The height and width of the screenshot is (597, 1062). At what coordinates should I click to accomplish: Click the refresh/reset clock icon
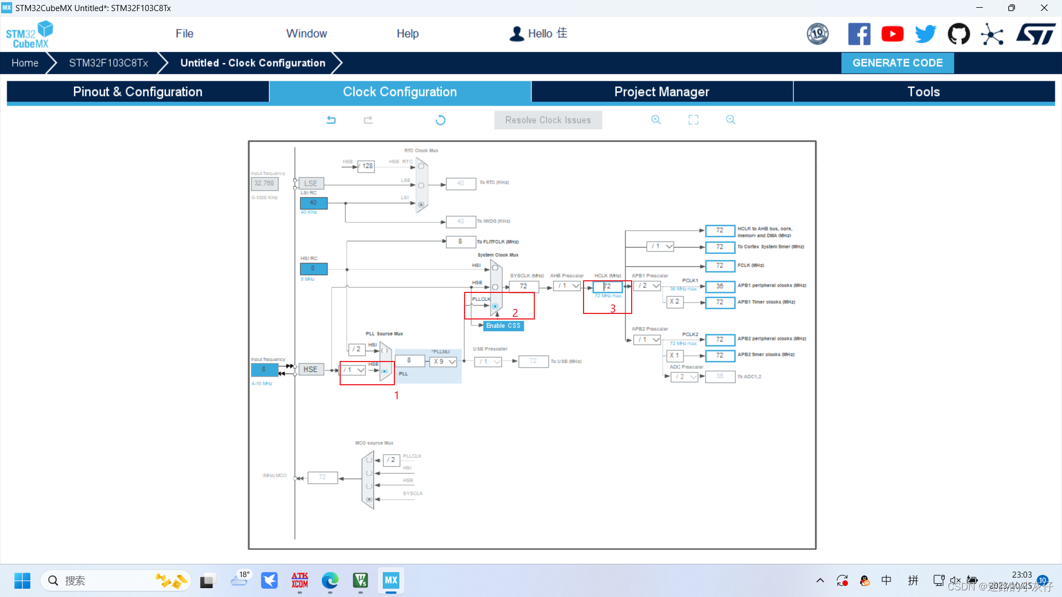[440, 119]
